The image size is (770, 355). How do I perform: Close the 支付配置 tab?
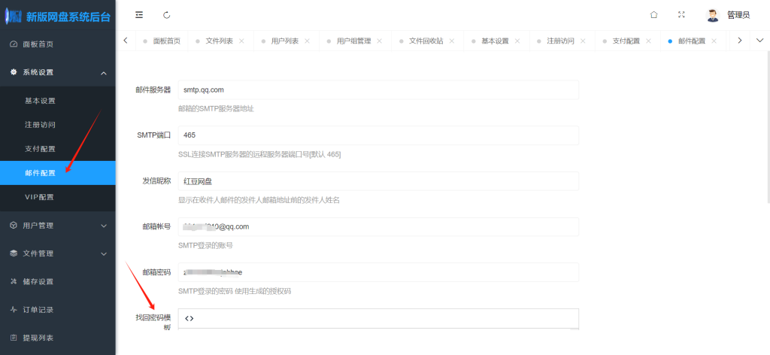[649, 41]
